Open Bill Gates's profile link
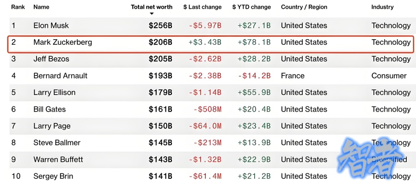The width and height of the screenshot is (416, 183). pyautogui.click(x=49, y=109)
